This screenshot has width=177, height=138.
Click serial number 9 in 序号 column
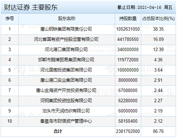pyautogui.click(x=10, y=111)
